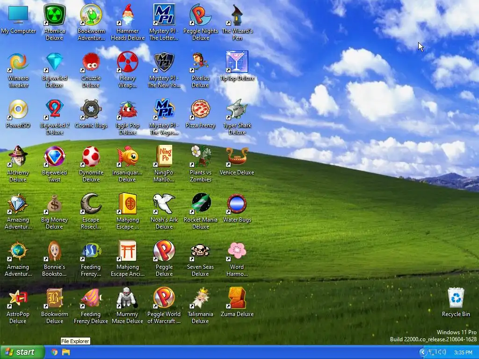
Task: Select the Alchemy Deluxe wizard icon
Action: (18, 156)
